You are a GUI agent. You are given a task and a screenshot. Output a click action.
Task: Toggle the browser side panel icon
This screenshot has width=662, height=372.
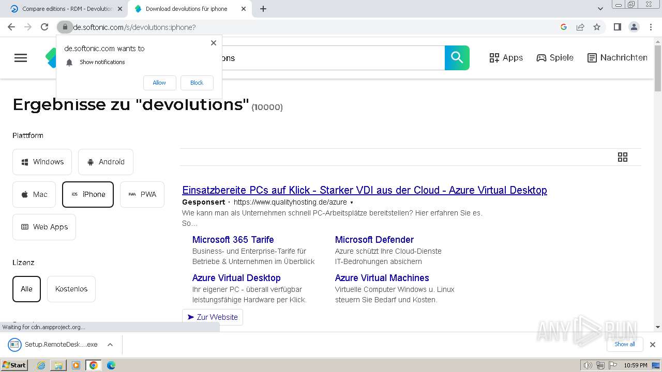click(617, 27)
